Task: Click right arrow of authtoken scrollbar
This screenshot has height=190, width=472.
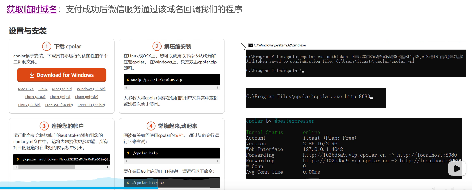Action: click(x=107, y=167)
